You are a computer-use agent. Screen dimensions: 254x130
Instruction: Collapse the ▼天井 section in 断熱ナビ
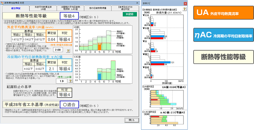(x=146, y=15)
